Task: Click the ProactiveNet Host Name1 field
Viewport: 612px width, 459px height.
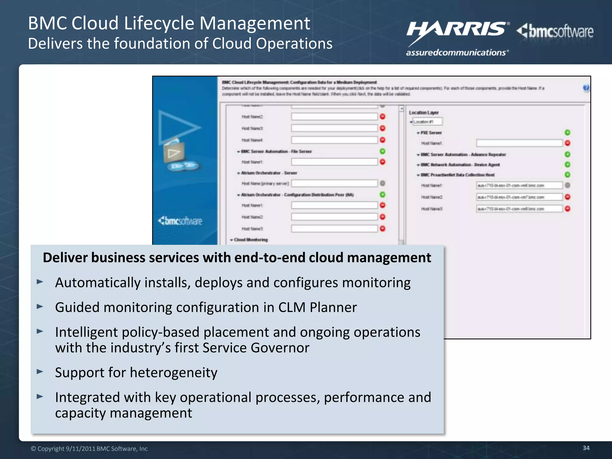Action: coord(519,185)
